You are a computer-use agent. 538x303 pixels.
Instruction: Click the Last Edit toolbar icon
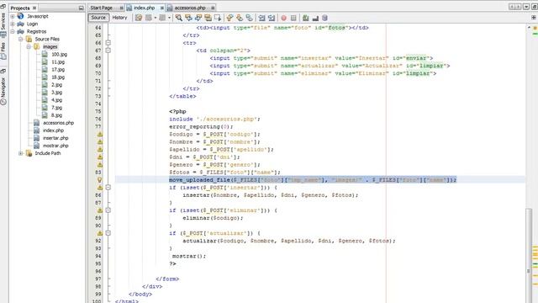pos(139,18)
